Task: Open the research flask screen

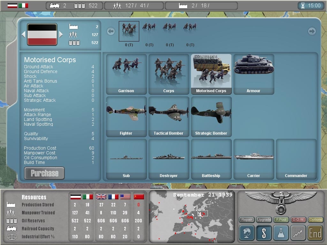Action: coord(281,233)
